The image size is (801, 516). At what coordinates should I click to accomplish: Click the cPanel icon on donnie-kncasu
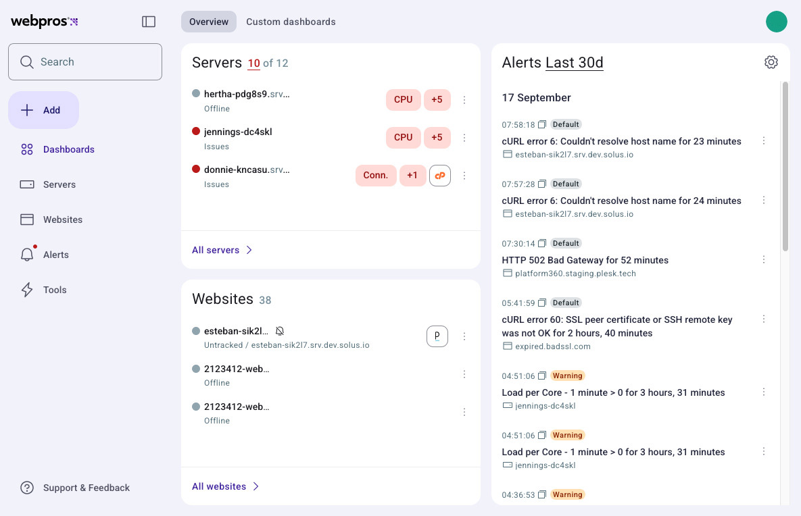pyautogui.click(x=440, y=176)
